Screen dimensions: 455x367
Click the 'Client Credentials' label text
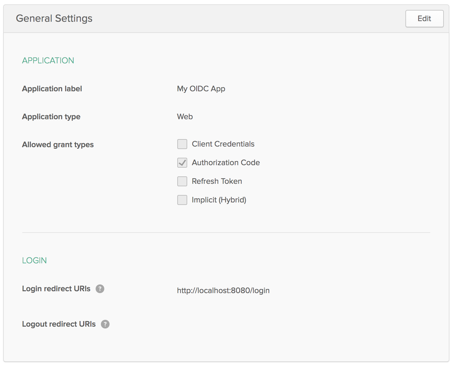pos(223,144)
